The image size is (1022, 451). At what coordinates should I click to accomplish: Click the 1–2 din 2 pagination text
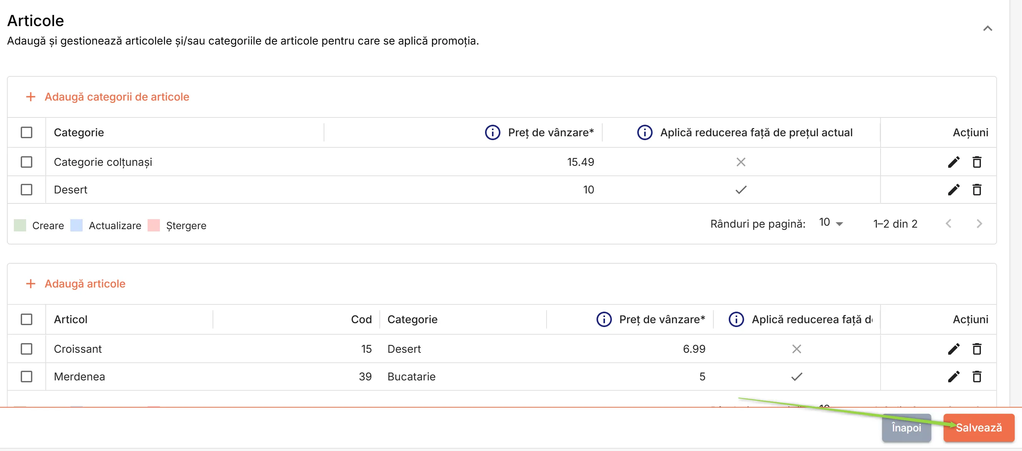pyautogui.click(x=896, y=224)
